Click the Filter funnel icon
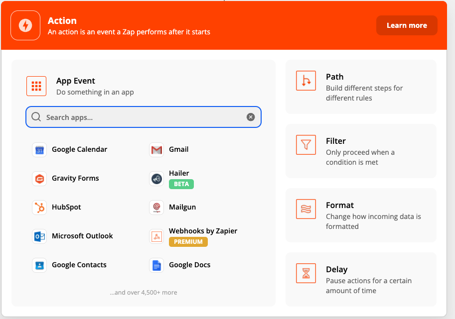Viewport: 455px width, 319px height. tap(306, 145)
